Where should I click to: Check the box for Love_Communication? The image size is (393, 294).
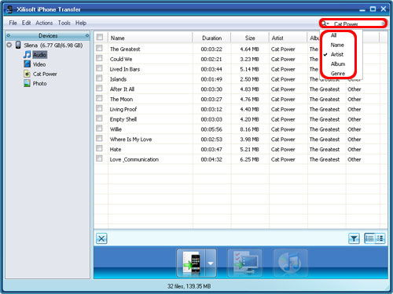(99, 158)
